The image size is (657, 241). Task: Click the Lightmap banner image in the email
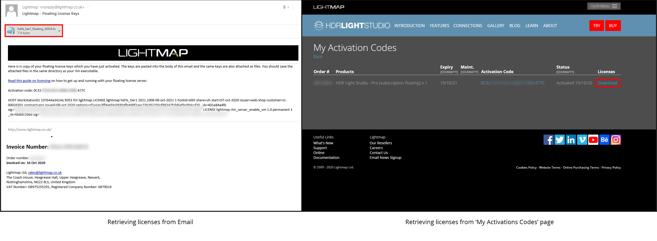point(153,53)
